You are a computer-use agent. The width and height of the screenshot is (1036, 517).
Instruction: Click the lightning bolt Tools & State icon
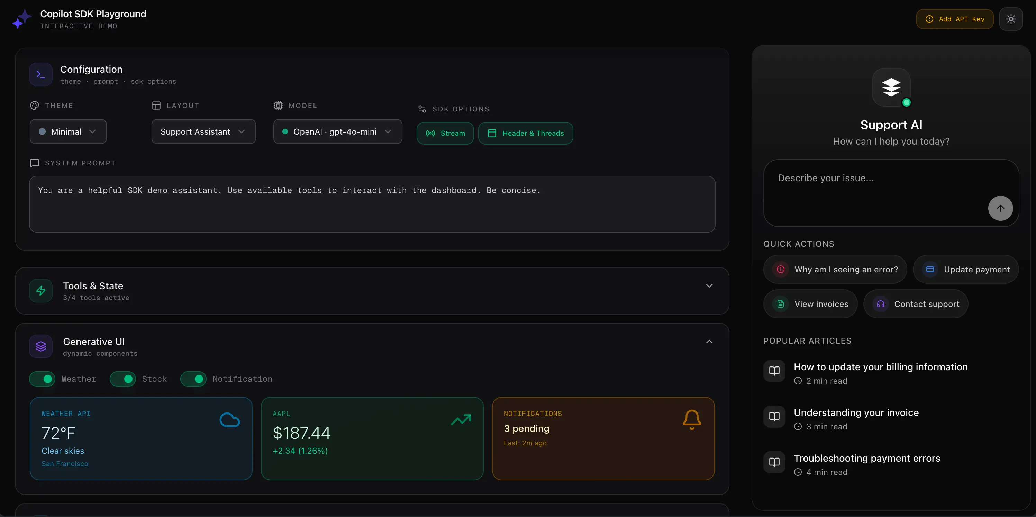coord(40,290)
